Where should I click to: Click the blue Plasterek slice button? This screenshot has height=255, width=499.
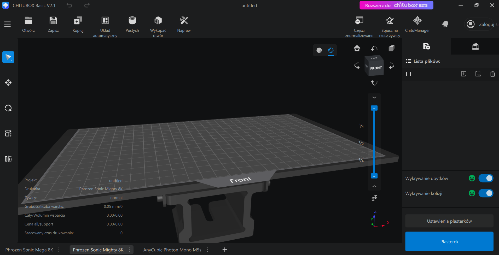coord(449,242)
